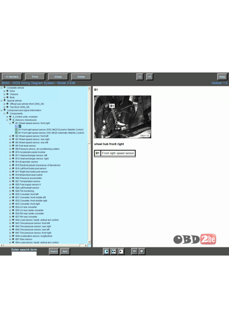Click arrow icon beside B57 Rain sensor

tap(13, 239)
